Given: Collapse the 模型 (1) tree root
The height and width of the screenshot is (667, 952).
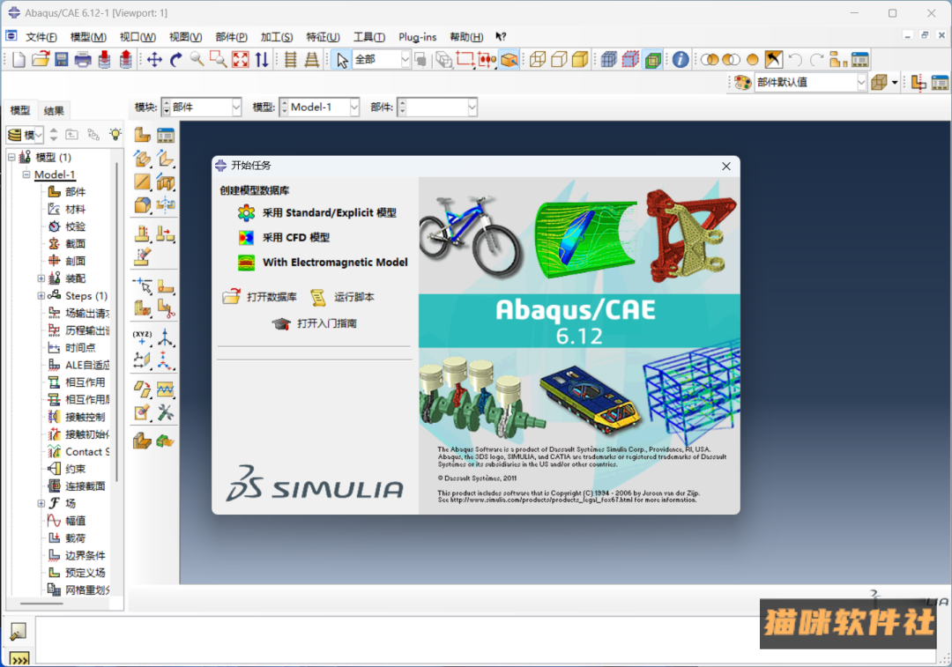Looking at the screenshot, I should coord(11,157).
